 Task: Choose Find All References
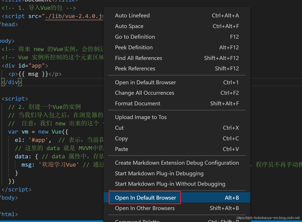177,58
